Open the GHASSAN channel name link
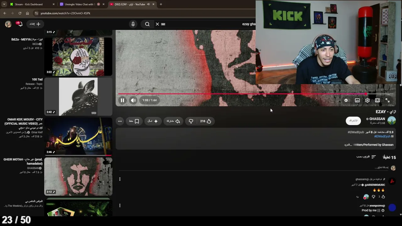Viewport: 402px width, 226px height. coord(377,119)
